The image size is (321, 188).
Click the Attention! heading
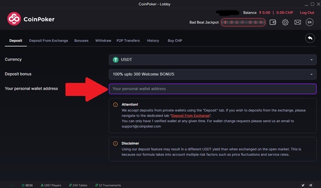tap(130, 104)
